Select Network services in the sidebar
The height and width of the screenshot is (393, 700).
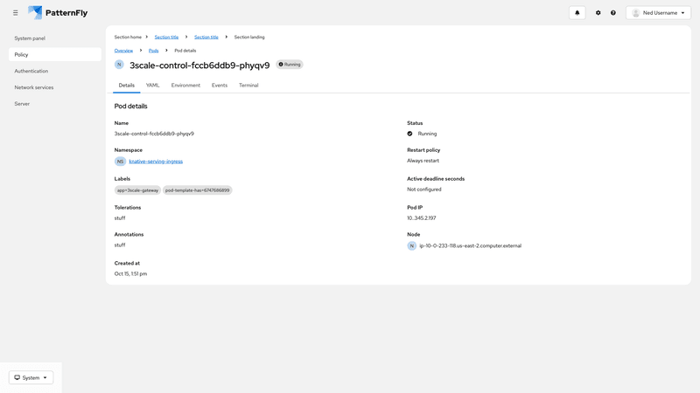34,87
